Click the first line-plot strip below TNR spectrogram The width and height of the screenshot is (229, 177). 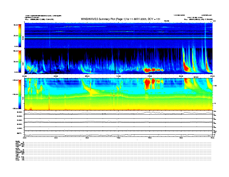(x=119, y=113)
